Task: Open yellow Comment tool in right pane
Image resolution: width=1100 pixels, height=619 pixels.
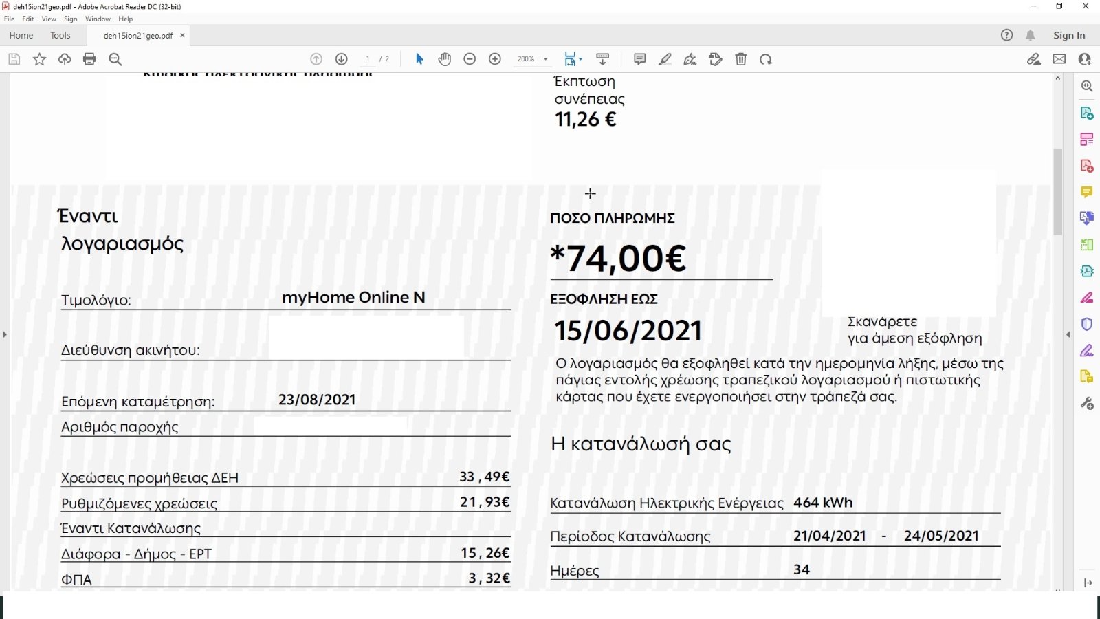Action: [x=1087, y=192]
